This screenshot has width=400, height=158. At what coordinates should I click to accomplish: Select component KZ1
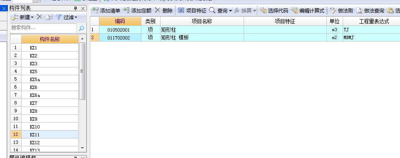click(50, 47)
